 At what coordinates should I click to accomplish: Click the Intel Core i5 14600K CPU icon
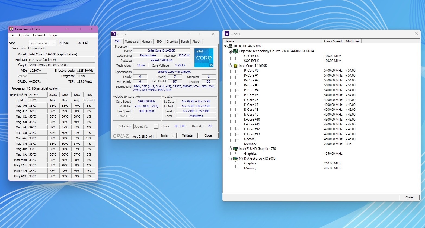(x=235, y=66)
